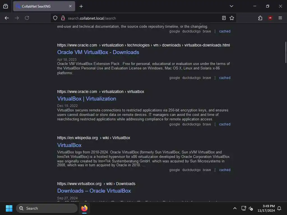The height and width of the screenshot is (215, 287).
Task: Click the site security padlock icon
Action: [63, 18]
